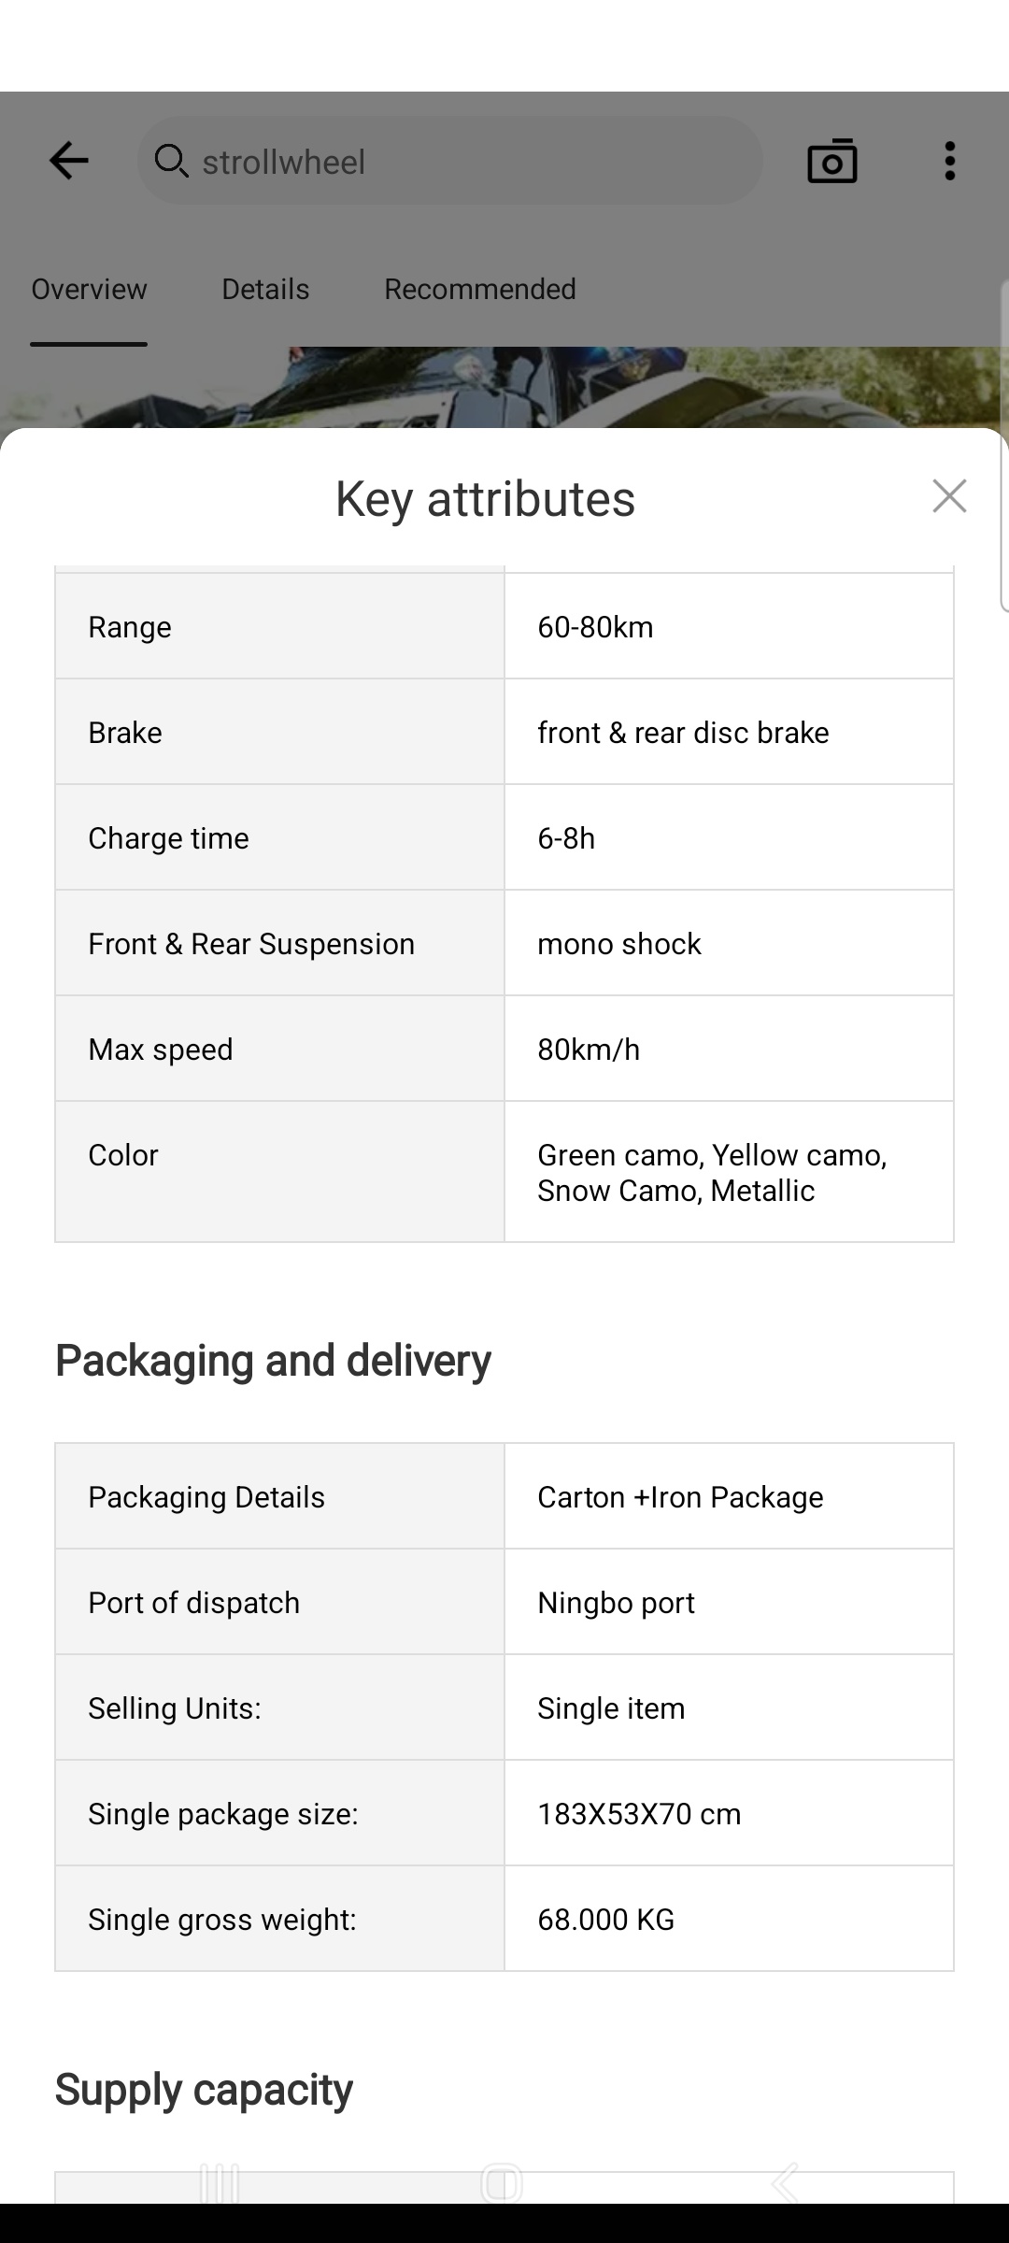Image resolution: width=1009 pixels, height=2243 pixels.
Task: Tap the Ningbo port value
Action: (x=616, y=1603)
